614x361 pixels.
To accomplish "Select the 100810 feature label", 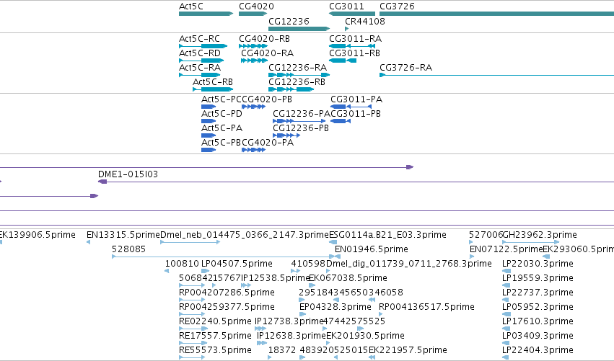I will (182, 264).
